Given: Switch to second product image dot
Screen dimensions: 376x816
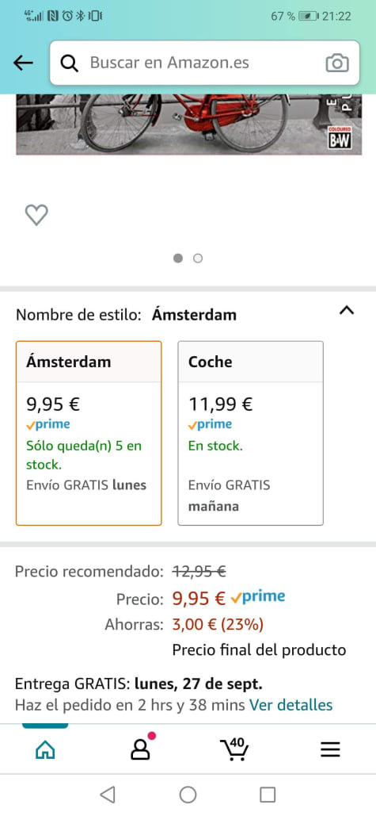Looking at the screenshot, I should coord(198,259).
